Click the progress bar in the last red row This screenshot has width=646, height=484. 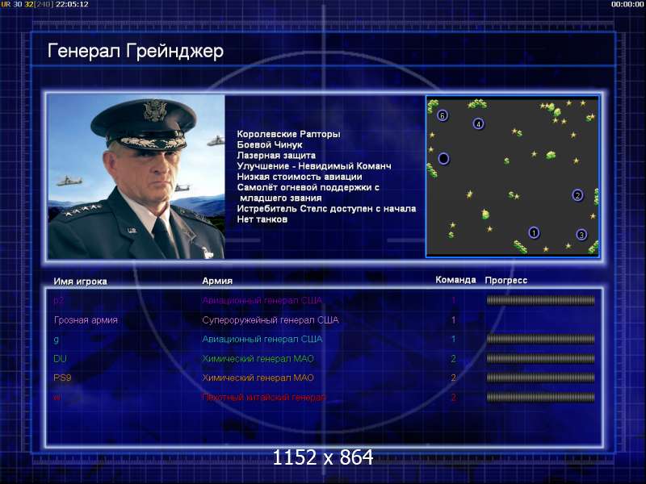[x=540, y=397]
